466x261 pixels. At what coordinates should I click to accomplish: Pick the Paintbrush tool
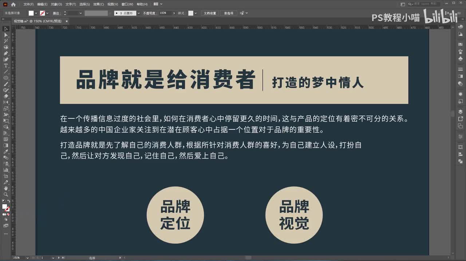pos(6,84)
